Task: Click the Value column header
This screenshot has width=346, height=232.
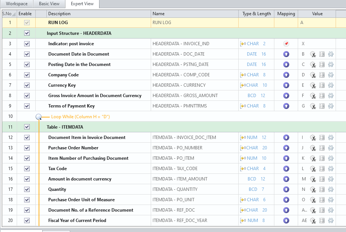Action: 317,14
